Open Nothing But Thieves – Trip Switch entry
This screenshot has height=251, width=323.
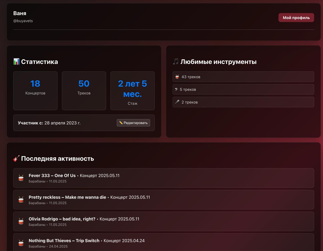tap(64, 241)
